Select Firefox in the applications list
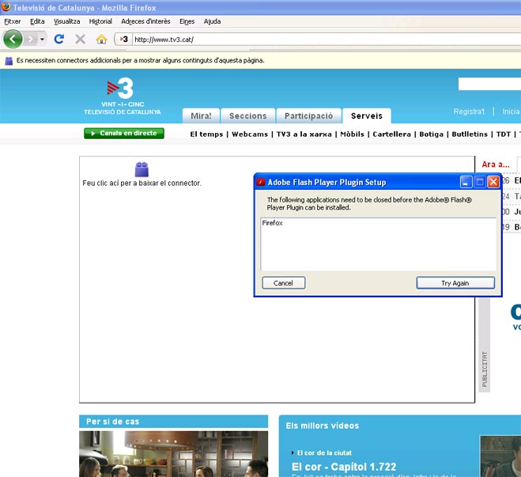The image size is (521, 477). point(272,223)
